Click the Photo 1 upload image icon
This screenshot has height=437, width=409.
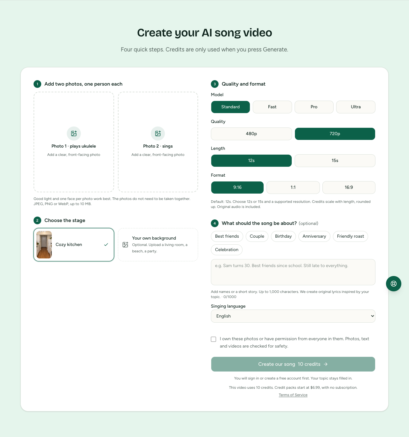click(x=74, y=134)
